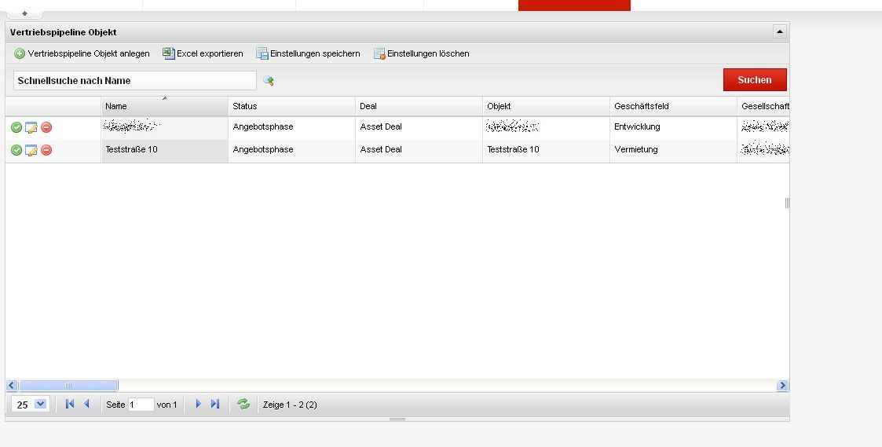Sort table by Deal column header
This screenshot has height=447, width=882.
click(x=419, y=106)
